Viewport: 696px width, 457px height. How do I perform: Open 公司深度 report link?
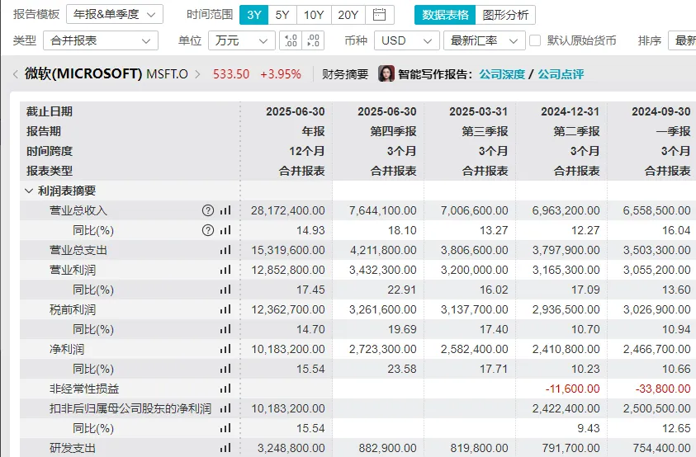tap(502, 74)
